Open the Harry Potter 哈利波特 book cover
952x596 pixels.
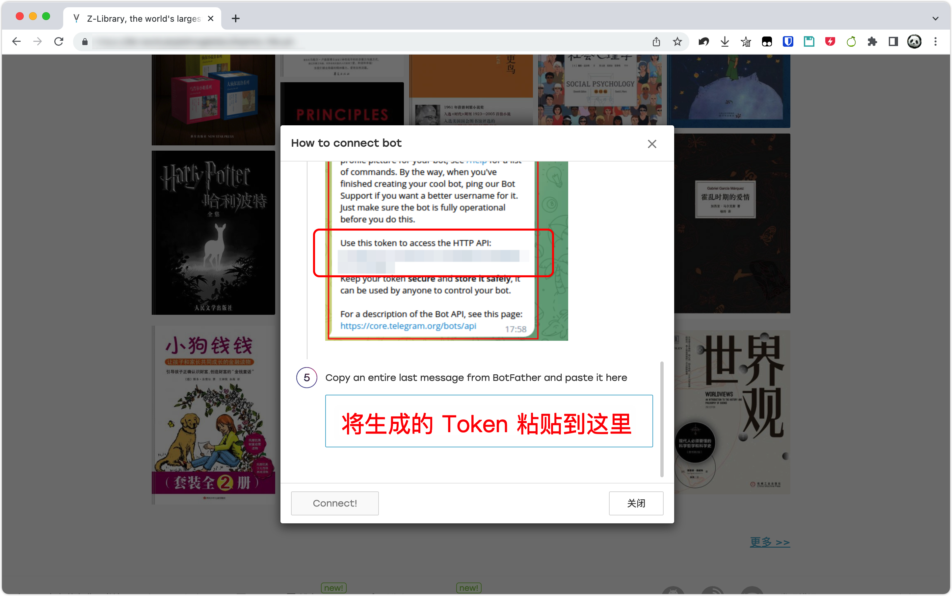pos(213,233)
